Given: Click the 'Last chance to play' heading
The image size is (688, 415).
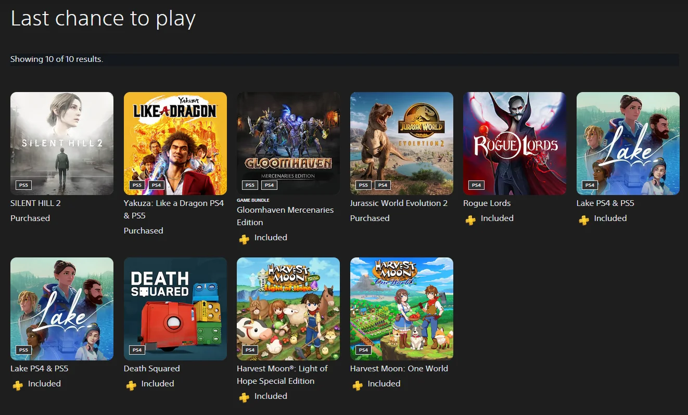Looking at the screenshot, I should point(103,19).
